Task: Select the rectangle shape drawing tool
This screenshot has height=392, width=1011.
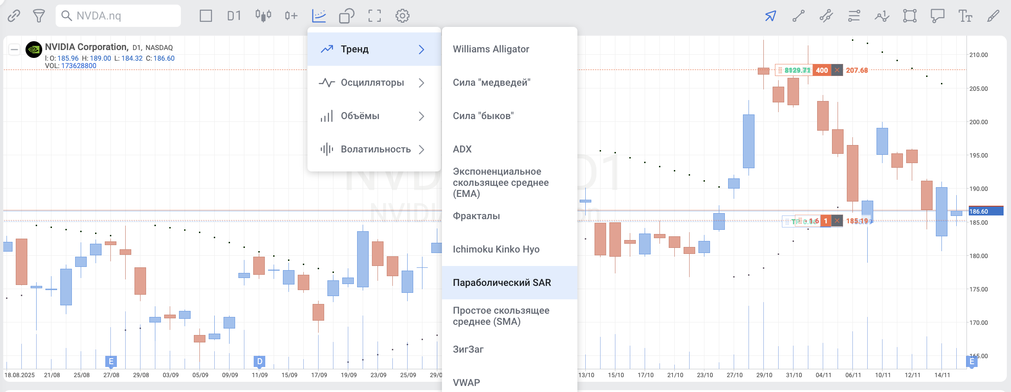Action: click(x=909, y=16)
